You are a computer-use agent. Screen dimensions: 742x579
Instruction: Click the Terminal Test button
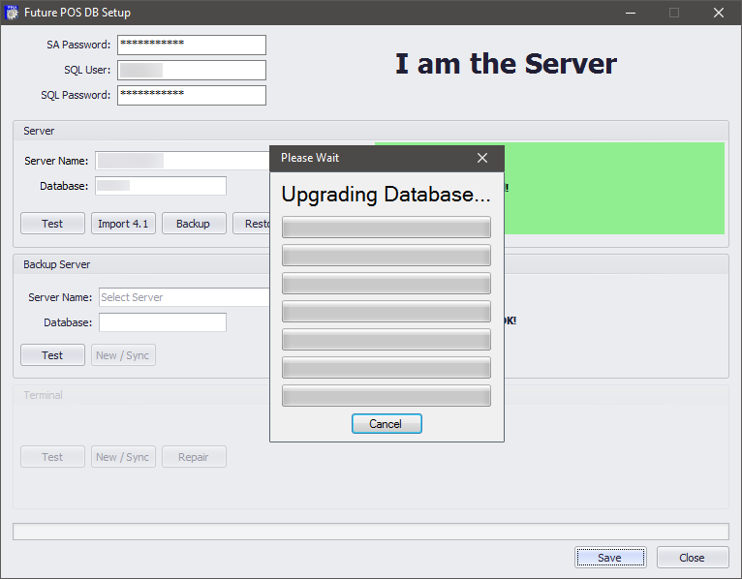coord(52,456)
